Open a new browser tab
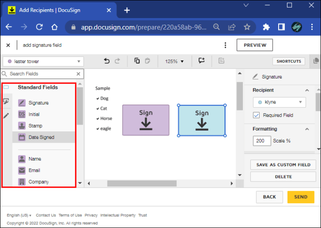This screenshot has width=321, height=228. point(127,10)
